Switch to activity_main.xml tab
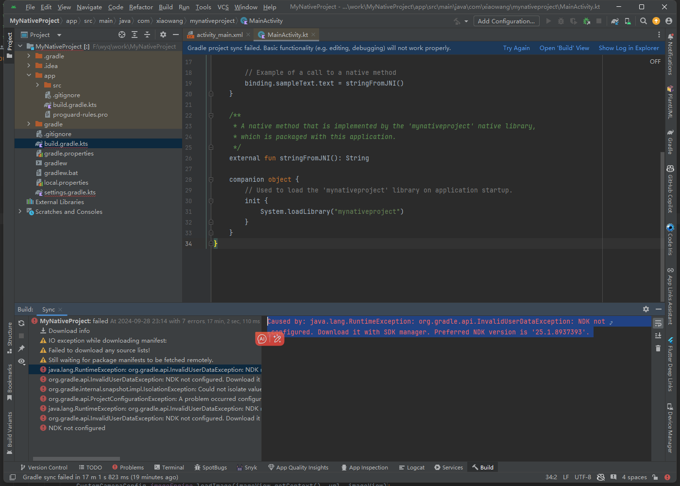Viewport: 680px width, 486px height. tap(219, 35)
